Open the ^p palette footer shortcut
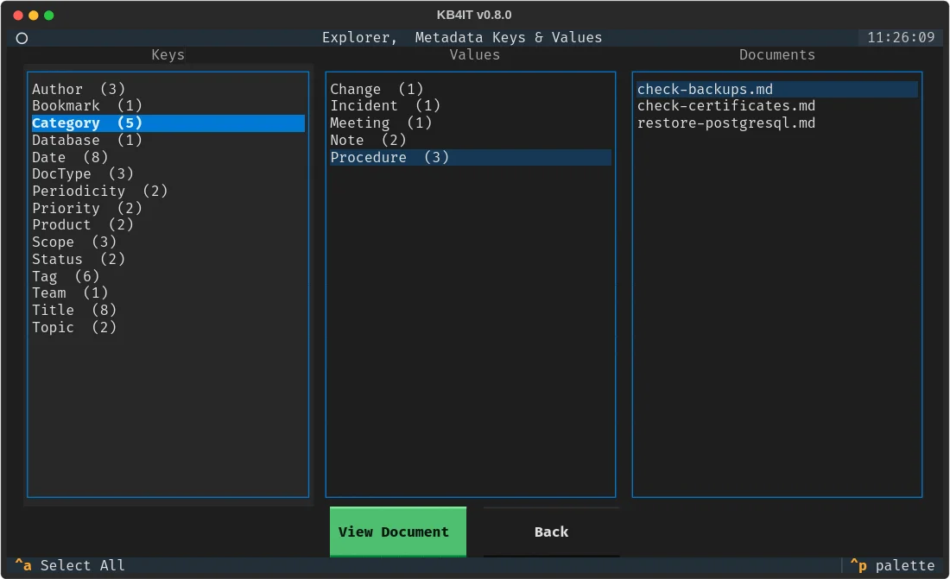950x579 pixels. coord(892,565)
